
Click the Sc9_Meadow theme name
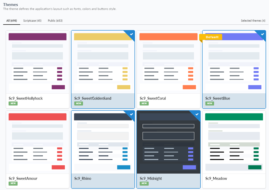(x=216, y=178)
